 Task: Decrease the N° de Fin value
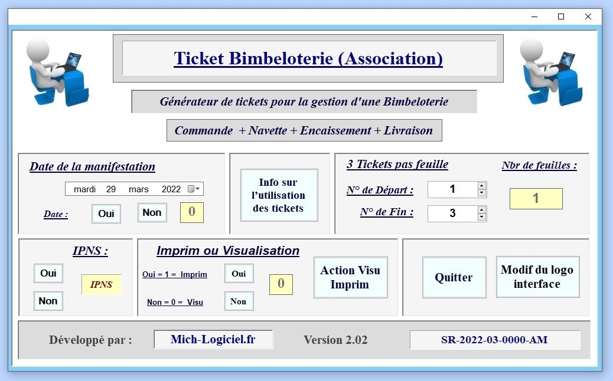[x=482, y=217]
